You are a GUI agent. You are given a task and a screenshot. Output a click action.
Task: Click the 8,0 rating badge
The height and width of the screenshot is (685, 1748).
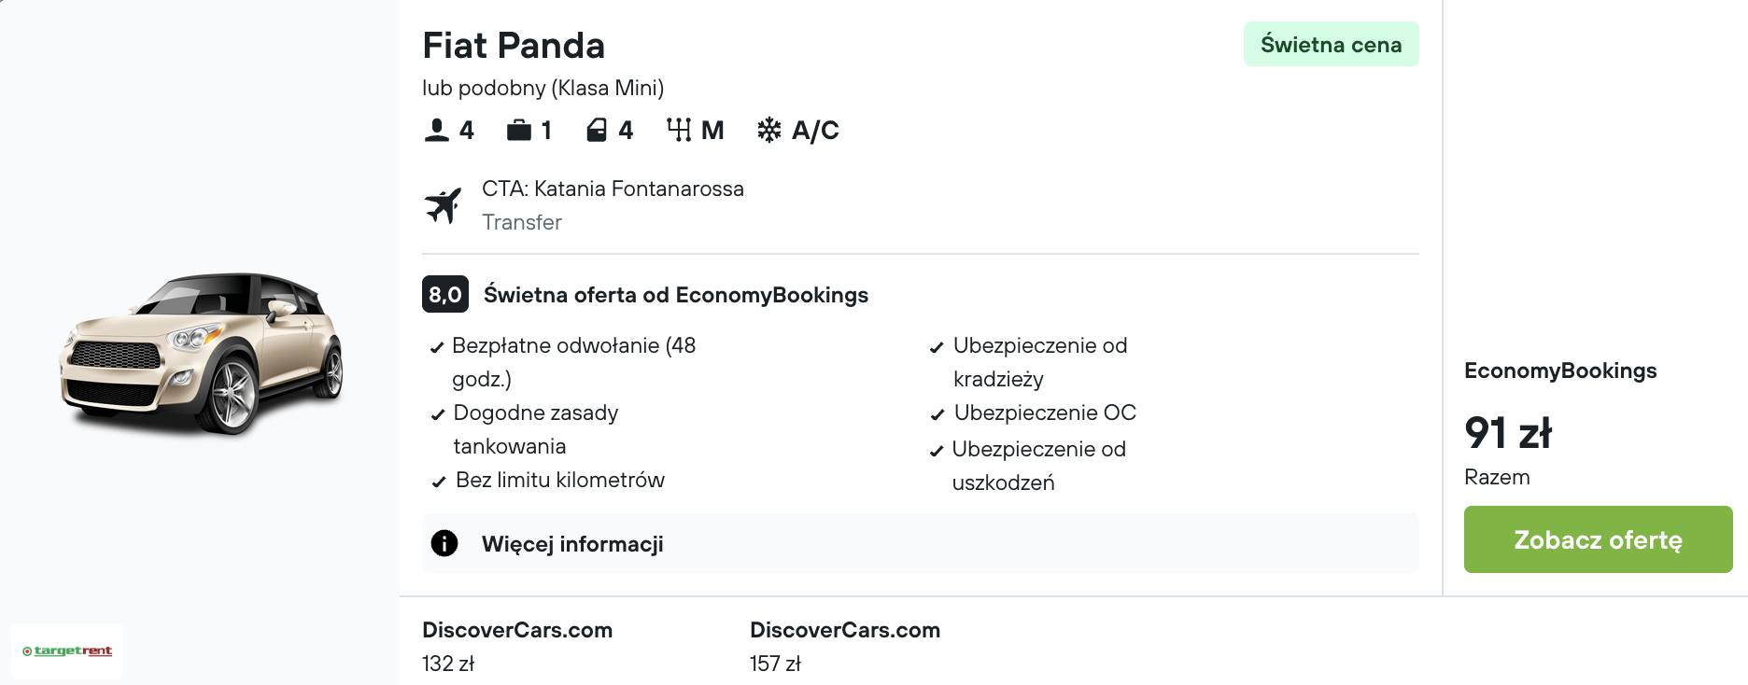coord(445,294)
